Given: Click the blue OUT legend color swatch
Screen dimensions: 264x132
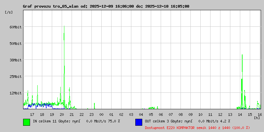Looking at the screenshot, I should click(139, 122).
